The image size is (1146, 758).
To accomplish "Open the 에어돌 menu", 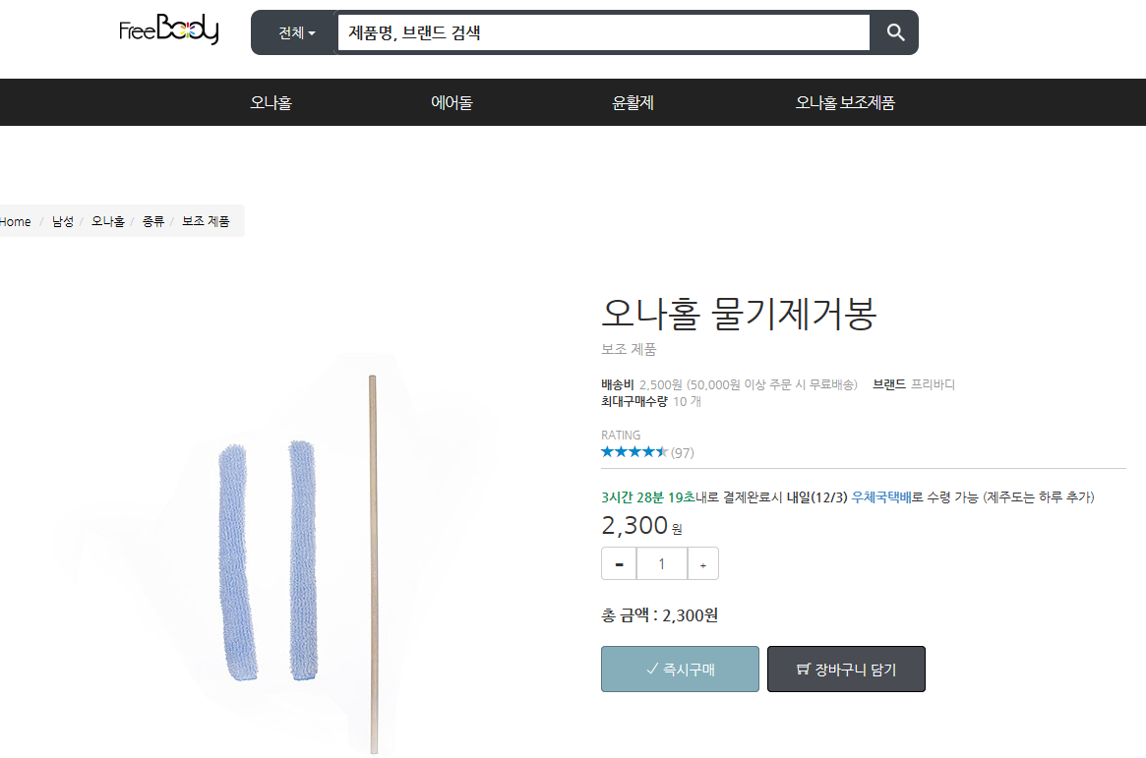I will pos(452,102).
